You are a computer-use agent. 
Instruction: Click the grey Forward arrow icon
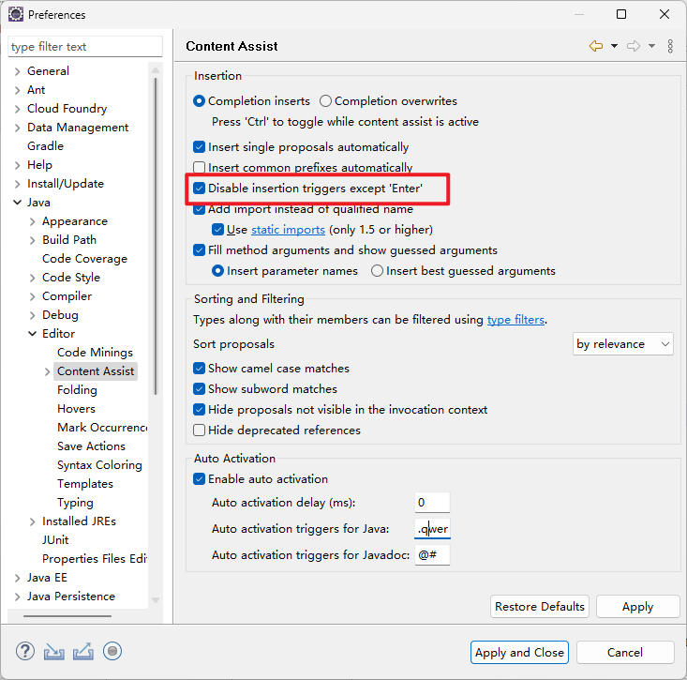click(634, 46)
